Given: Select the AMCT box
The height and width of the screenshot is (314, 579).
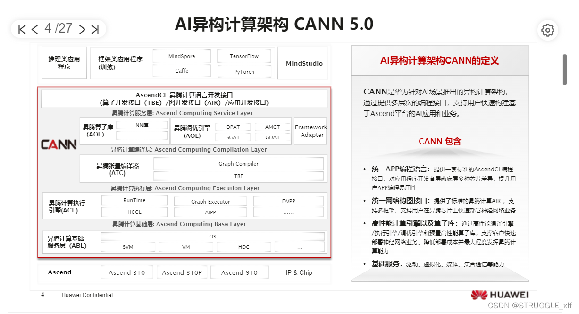Looking at the screenshot, I should coord(272,127).
